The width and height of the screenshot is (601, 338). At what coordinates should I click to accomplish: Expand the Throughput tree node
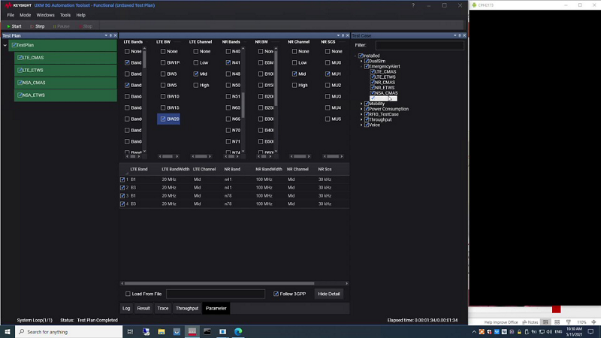[361, 119]
